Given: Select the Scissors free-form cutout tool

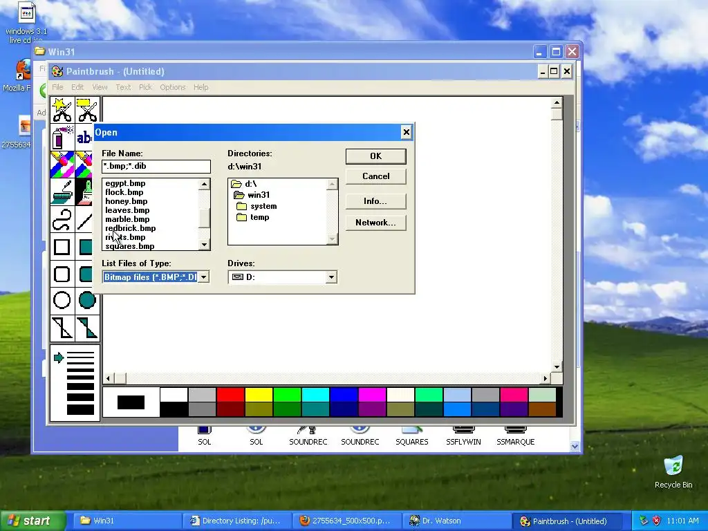Looking at the screenshot, I should click(62, 110).
